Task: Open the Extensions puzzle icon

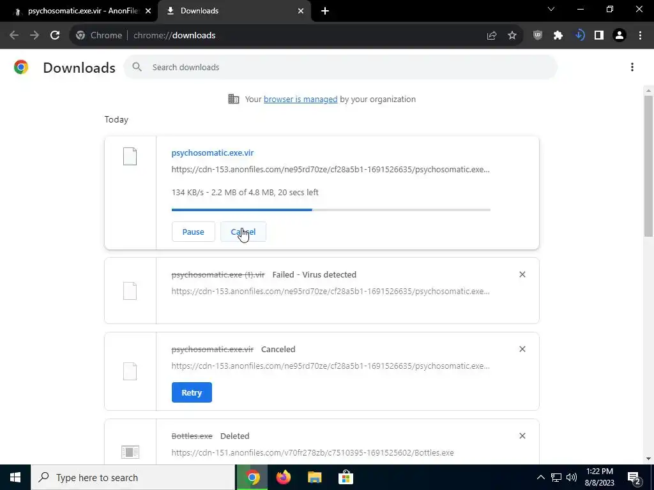Action: 558,36
